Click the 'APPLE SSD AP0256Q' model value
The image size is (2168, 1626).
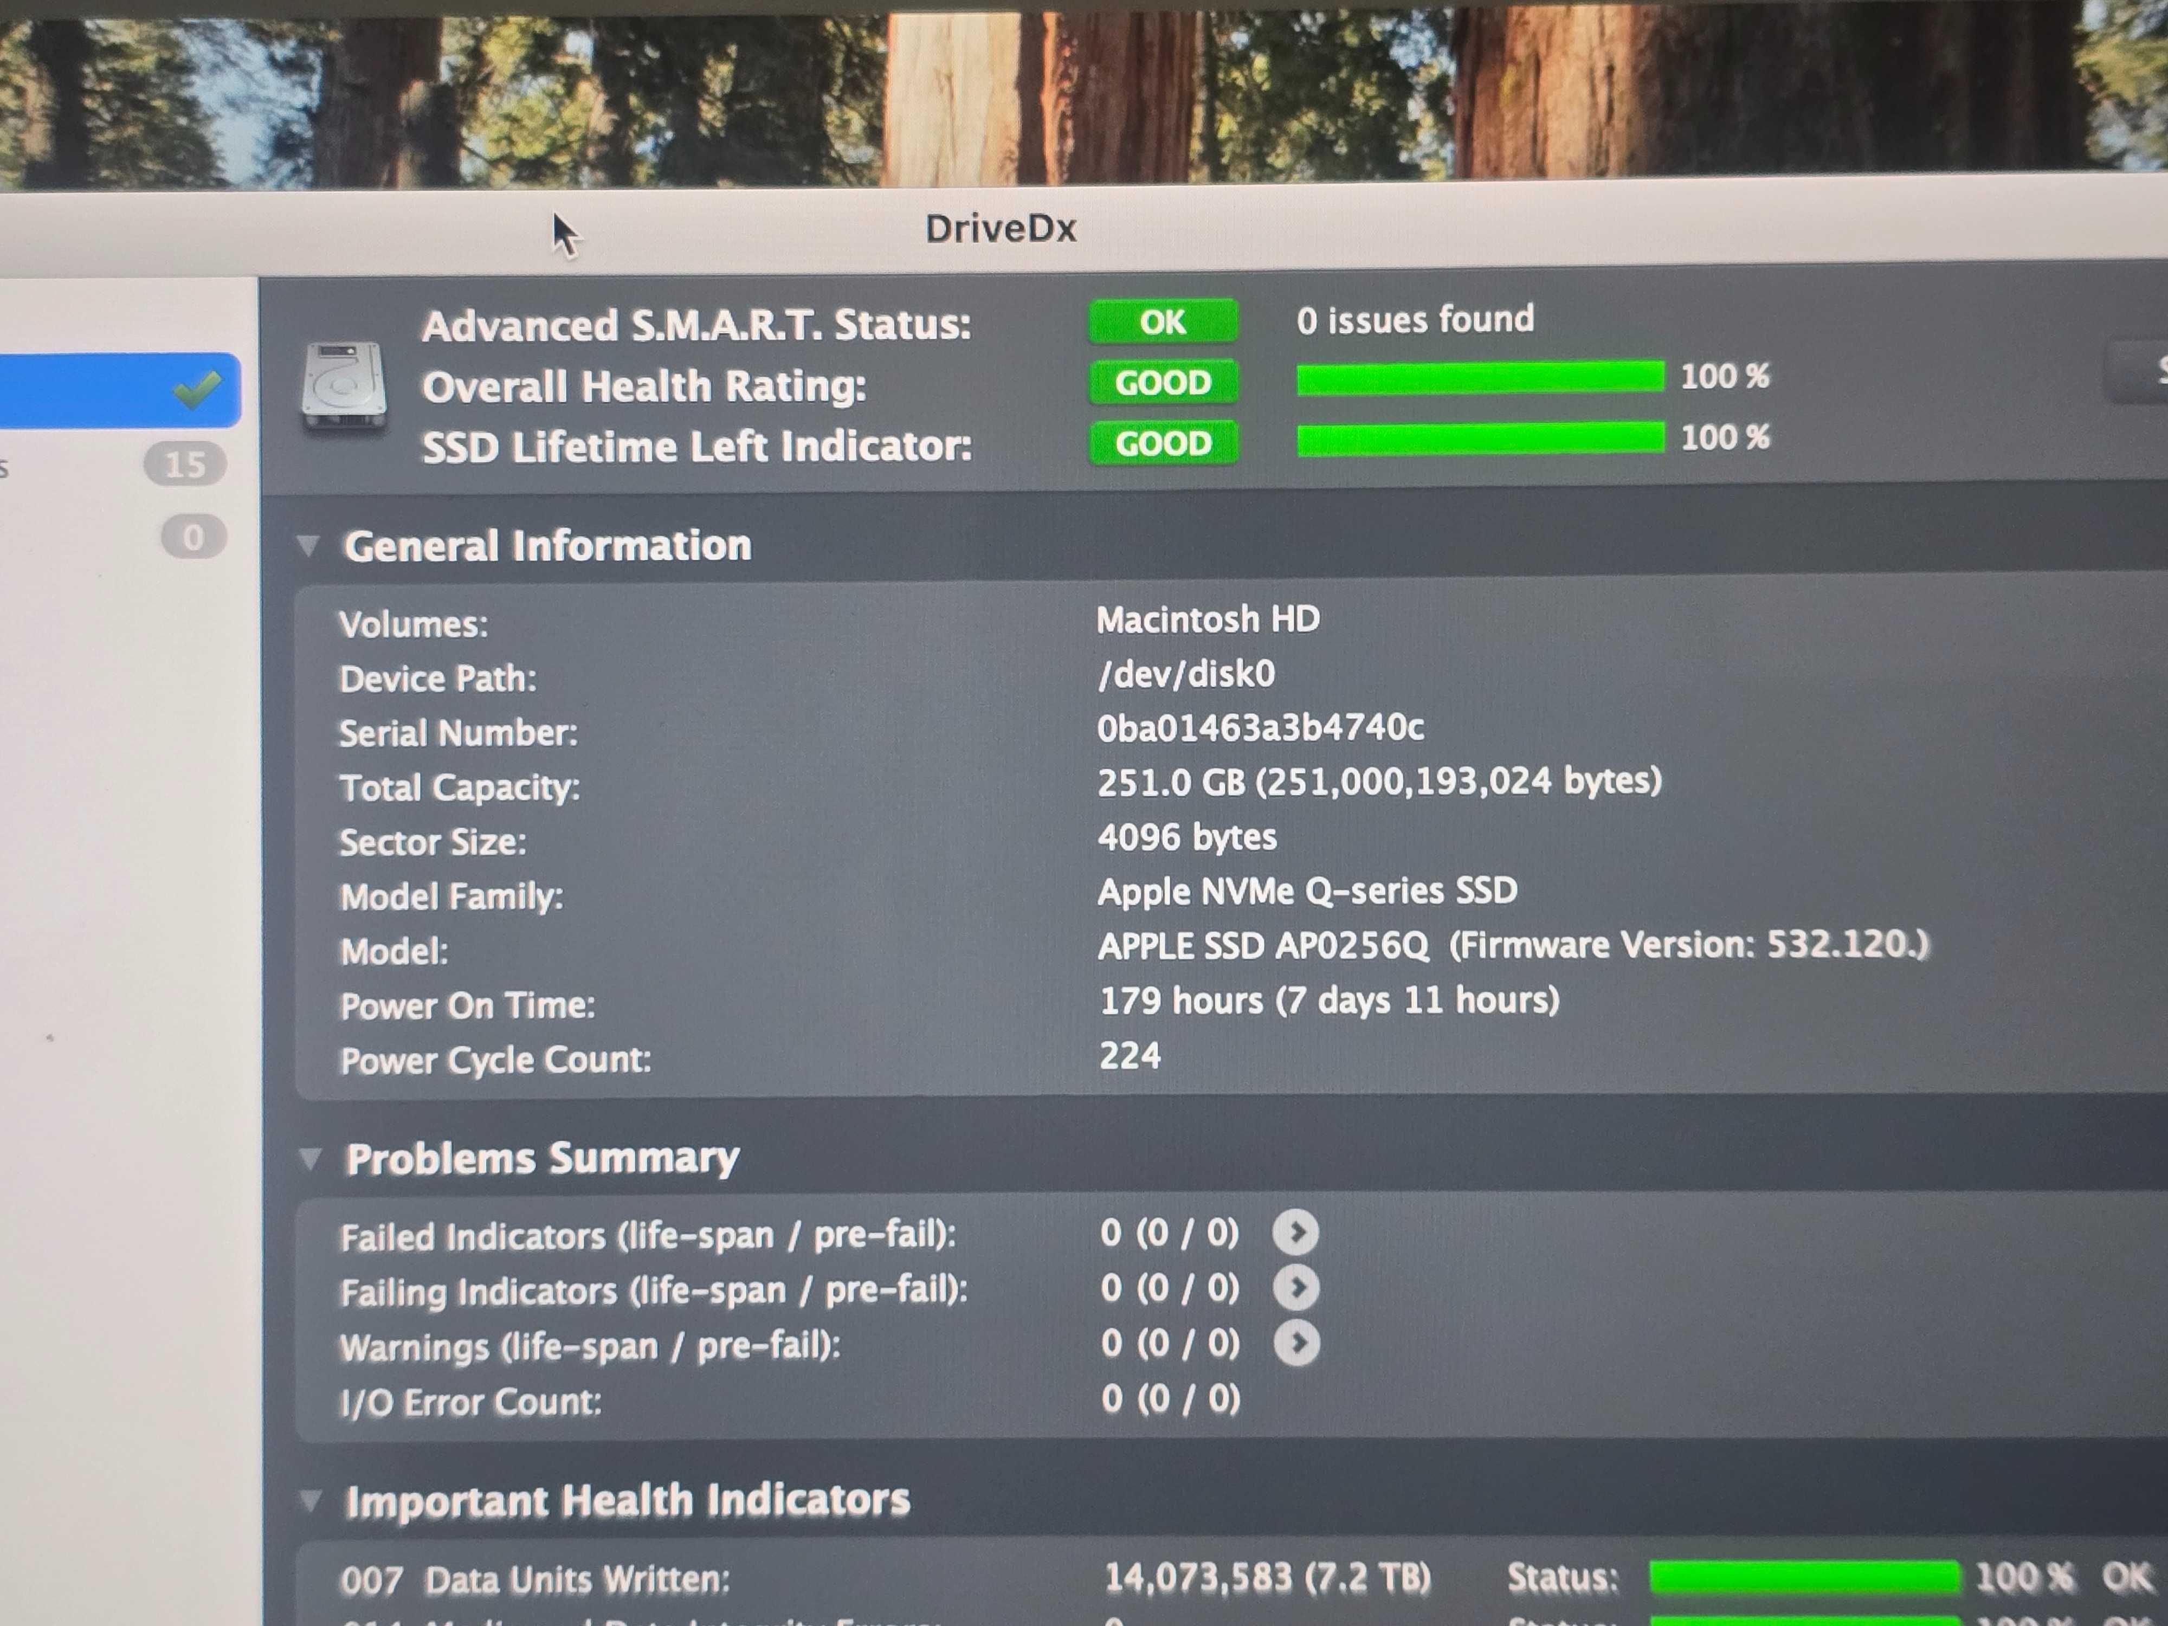click(1262, 946)
